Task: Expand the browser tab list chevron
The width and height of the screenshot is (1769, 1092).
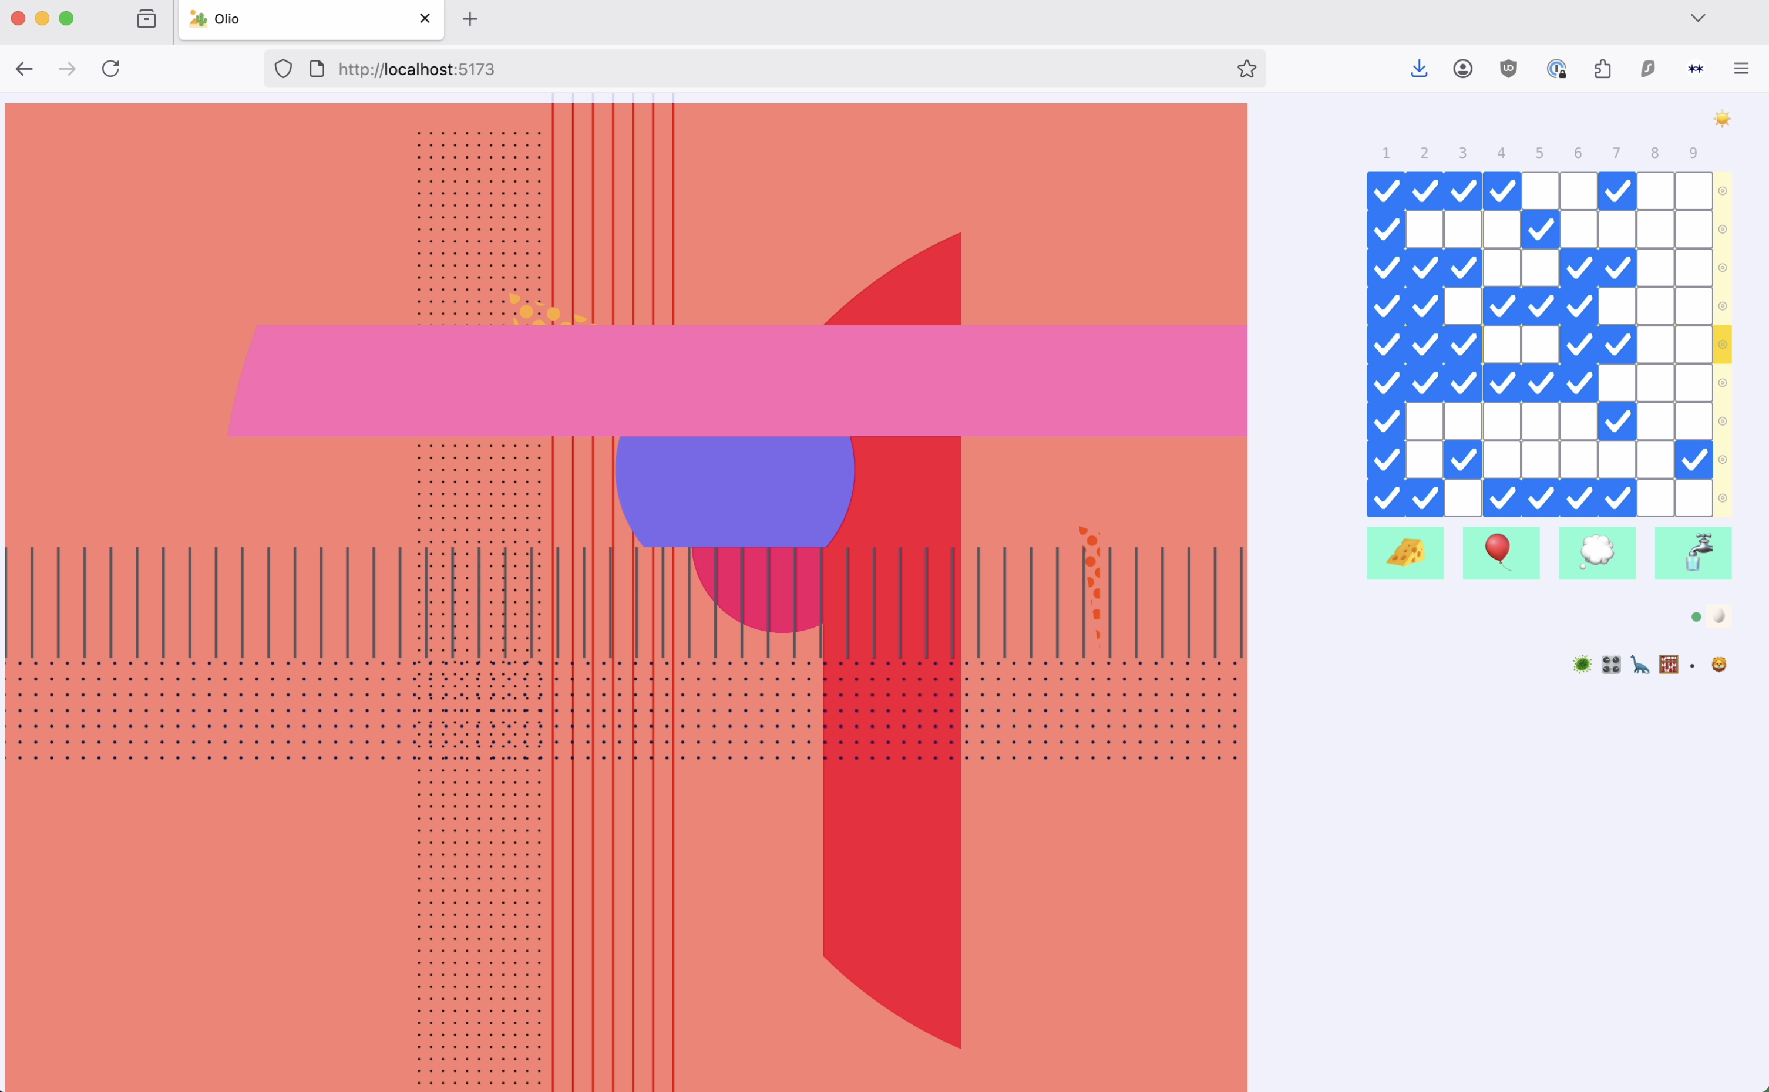Action: coord(1697,18)
